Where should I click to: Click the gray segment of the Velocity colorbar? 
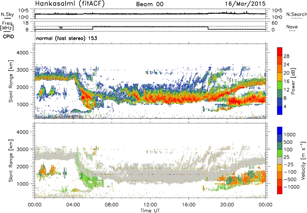pos(280,161)
